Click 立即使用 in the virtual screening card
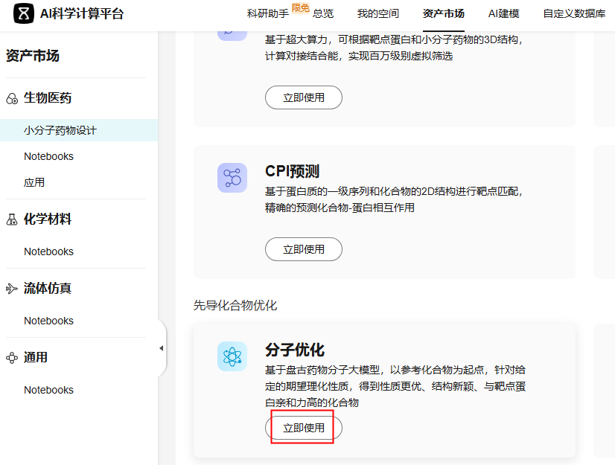The height and width of the screenshot is (465, 615). [x=304, y=97]
